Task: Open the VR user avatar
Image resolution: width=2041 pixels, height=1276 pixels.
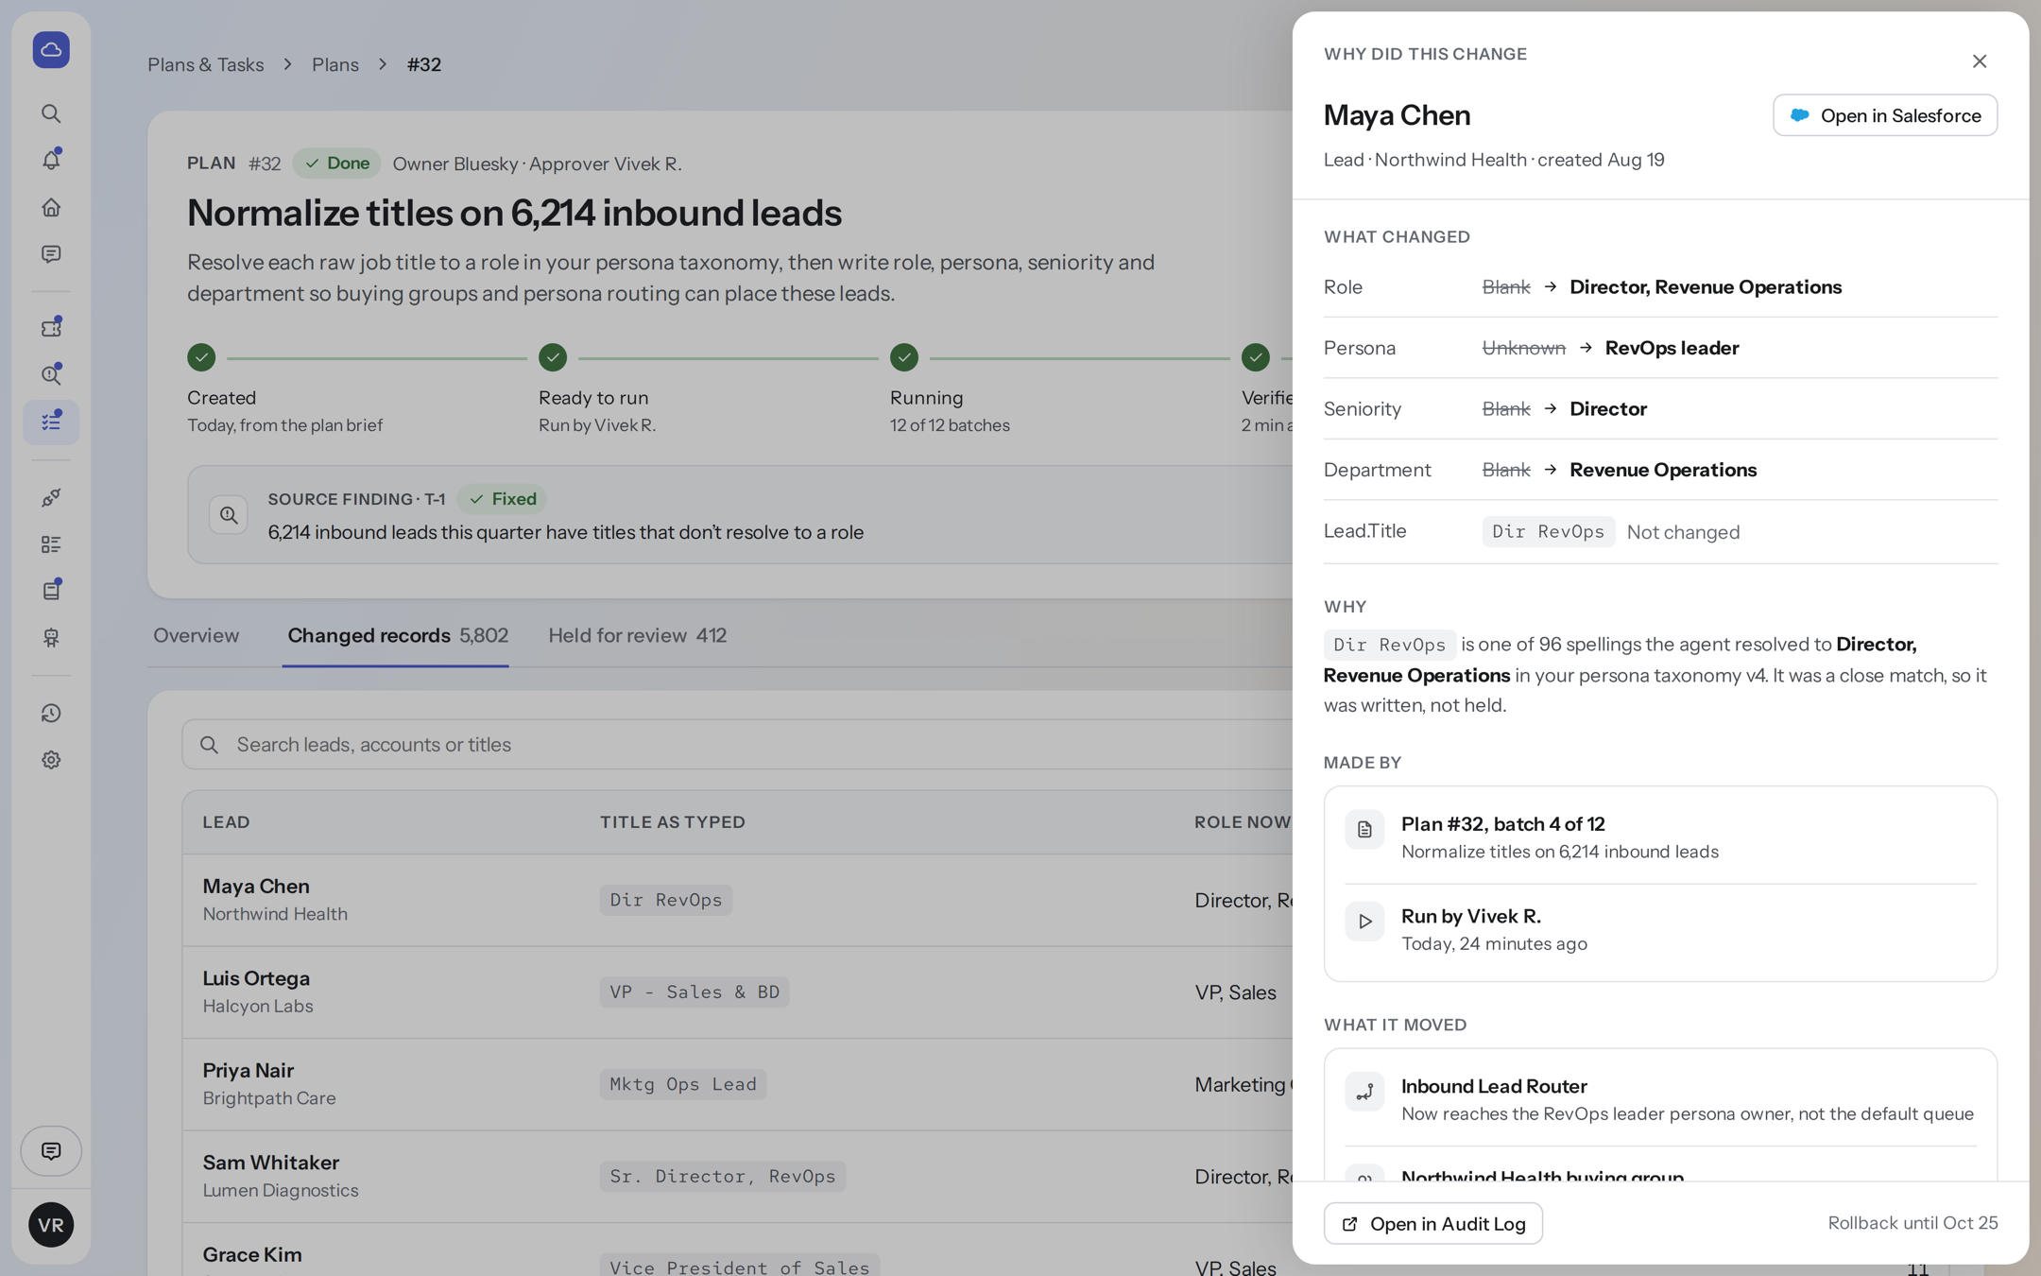Action: [51, 1225]
